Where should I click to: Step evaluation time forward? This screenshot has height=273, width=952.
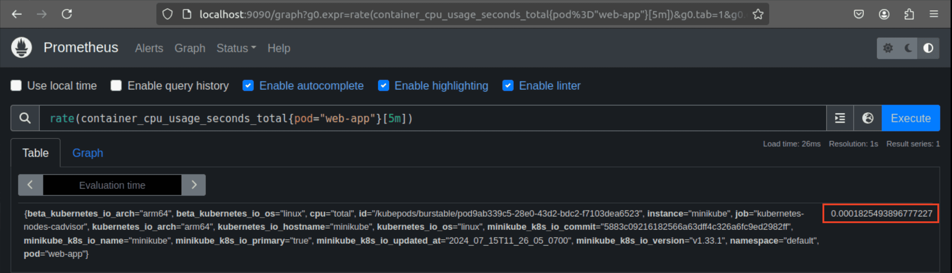click(194, 185)
